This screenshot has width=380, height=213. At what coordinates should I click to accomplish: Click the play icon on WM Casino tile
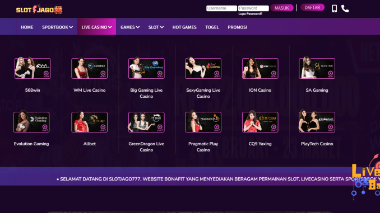click(x=103, y=73)
